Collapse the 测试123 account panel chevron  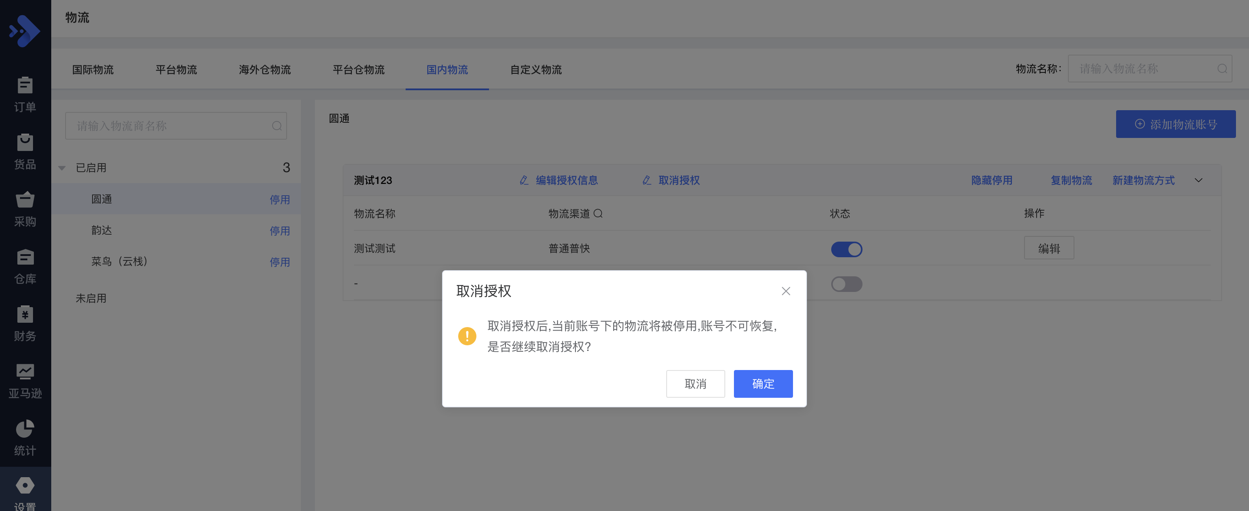[1198, 180]
